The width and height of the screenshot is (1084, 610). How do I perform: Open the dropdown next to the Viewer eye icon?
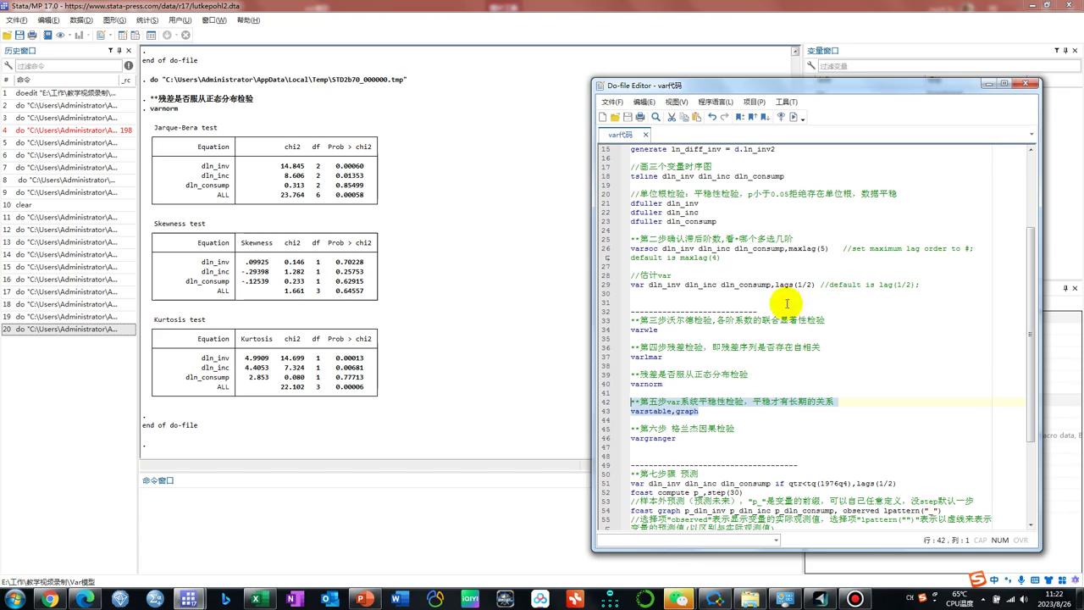(x=69, y=35)
